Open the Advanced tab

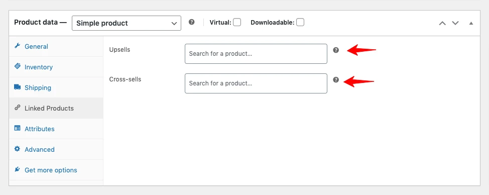point(56,149)
